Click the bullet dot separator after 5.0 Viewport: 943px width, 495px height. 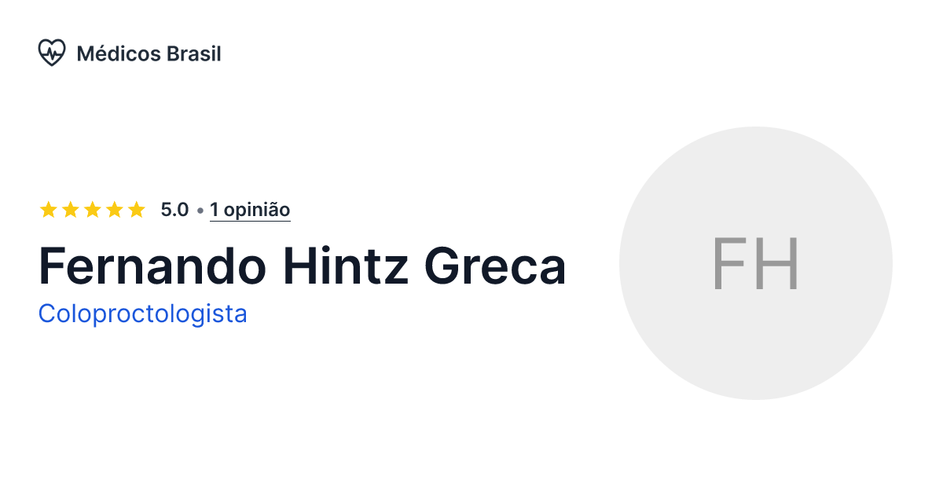(199, 210)
